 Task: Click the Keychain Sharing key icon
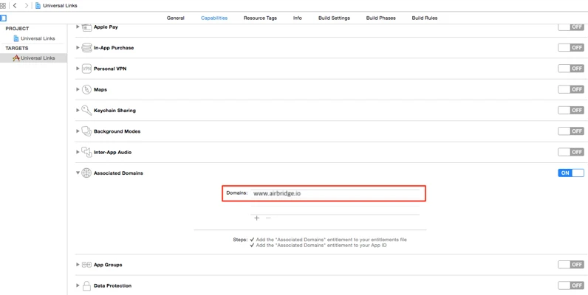[86, 111]
